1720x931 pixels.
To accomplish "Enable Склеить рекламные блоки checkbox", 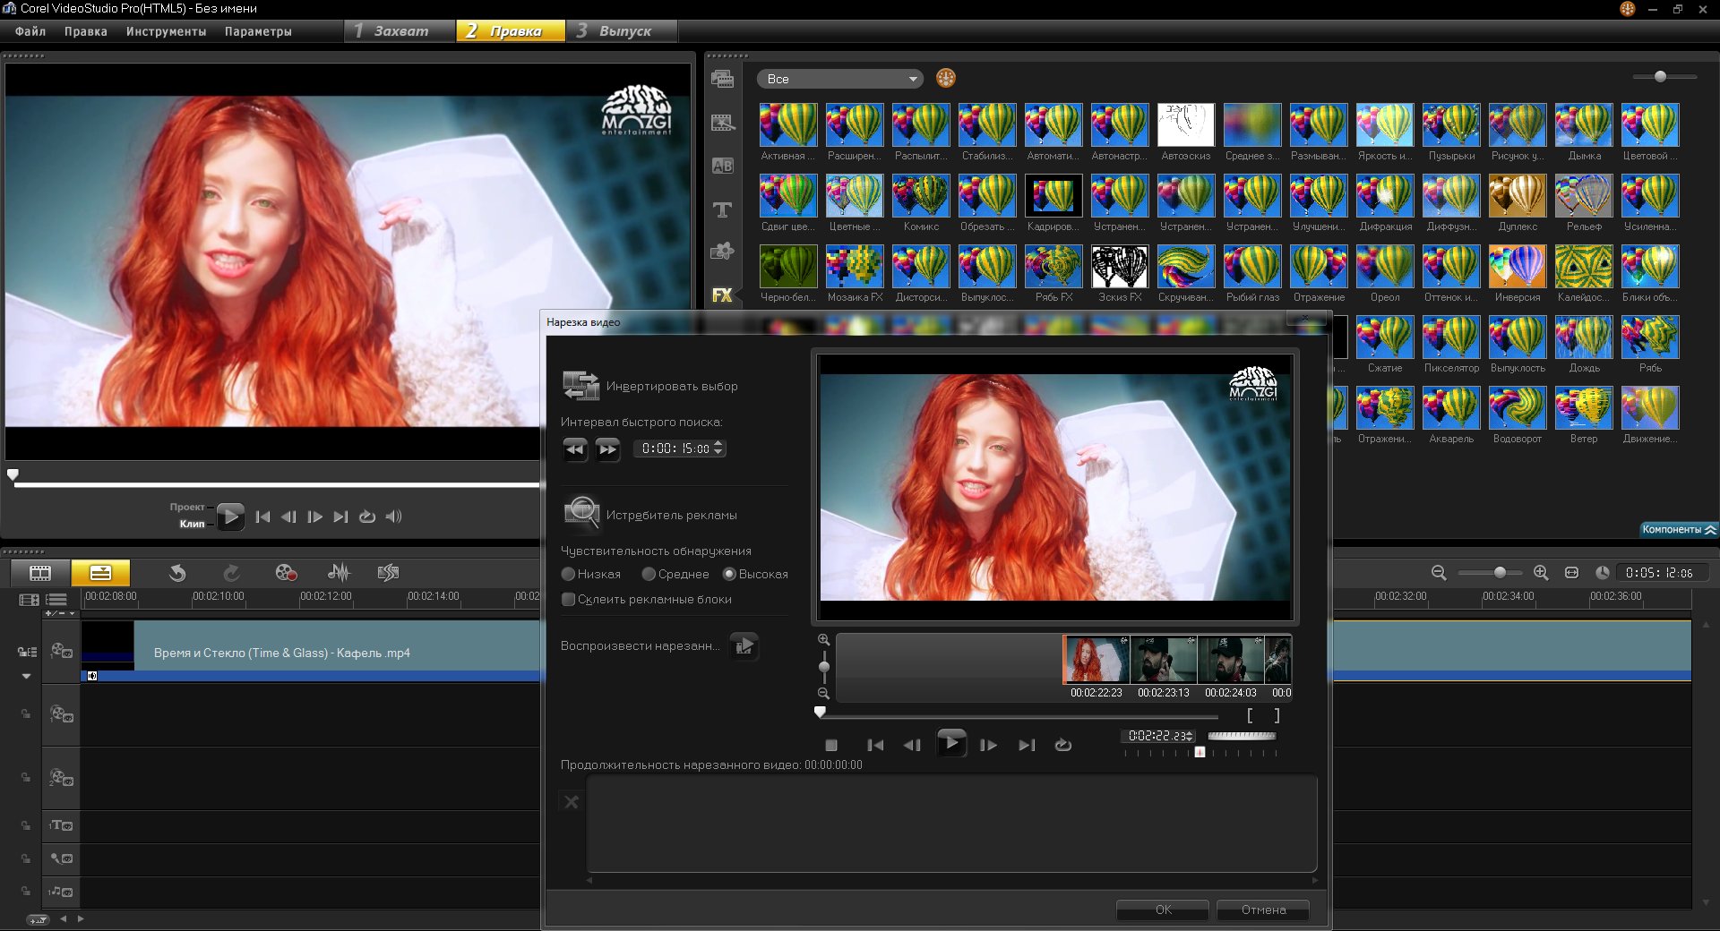I will (x=568, y=599).
